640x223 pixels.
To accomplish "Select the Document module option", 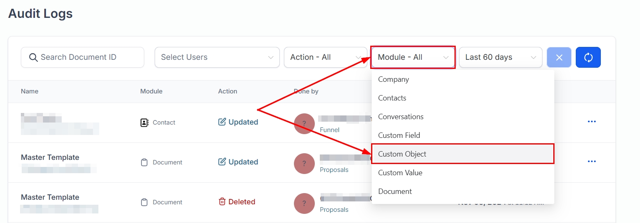I will [394, 191].
